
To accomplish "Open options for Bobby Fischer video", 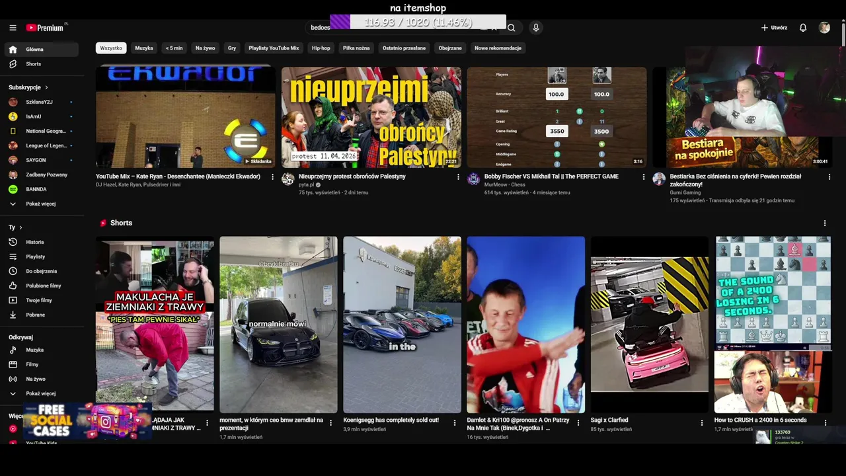I will click(x=644, y=177).
